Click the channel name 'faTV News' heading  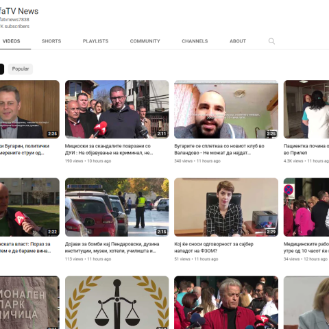coord(19,11)
